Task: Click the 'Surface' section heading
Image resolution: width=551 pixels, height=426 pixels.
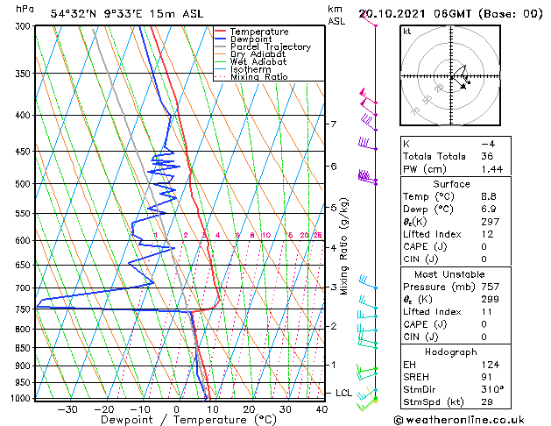Action: (x=451, y=184)
